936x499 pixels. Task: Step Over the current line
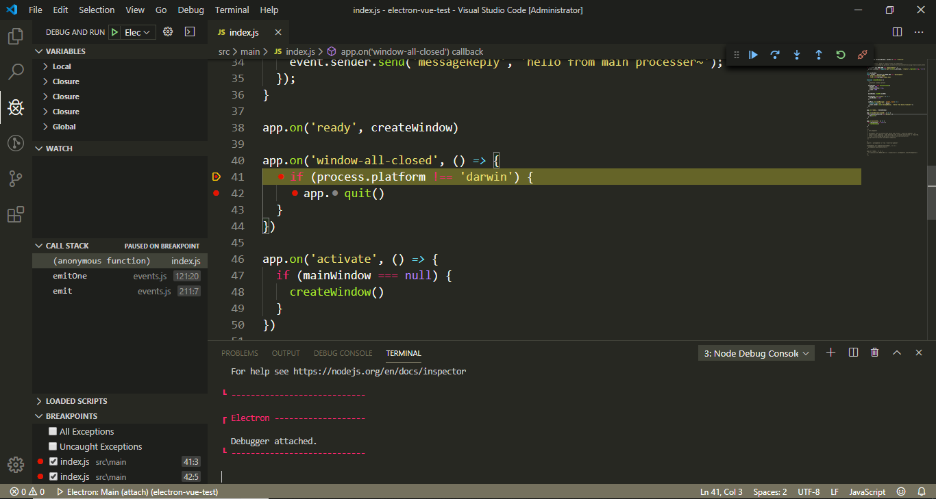coord(775,54)
